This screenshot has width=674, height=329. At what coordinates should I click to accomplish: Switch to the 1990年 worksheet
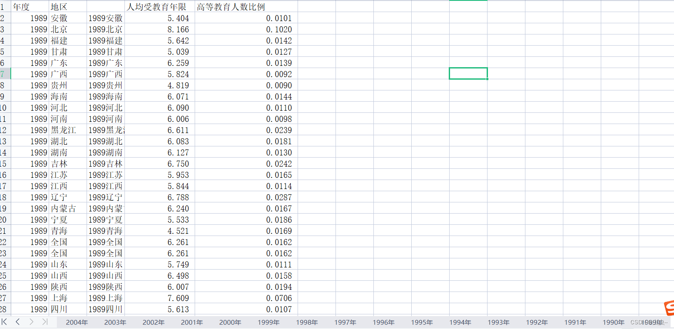tap(613, 321)
